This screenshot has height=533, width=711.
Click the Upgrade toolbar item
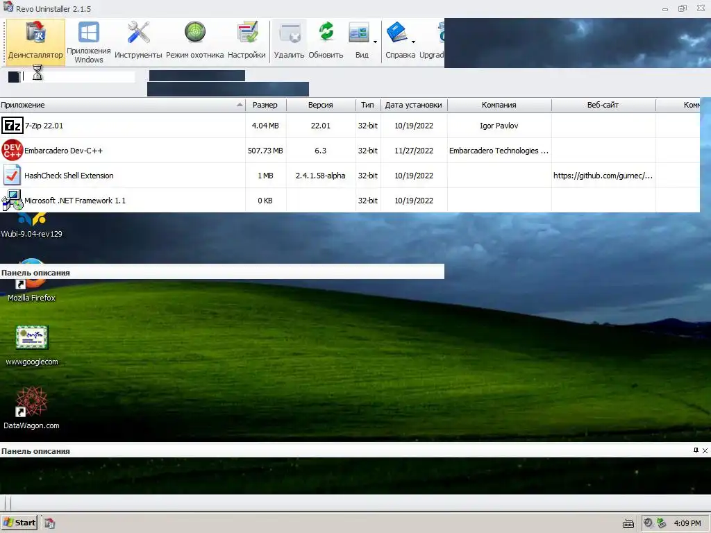point(432,42)
